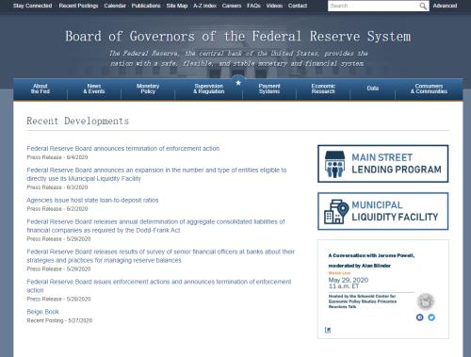Click the Twitter share icon
471x357 pixels.
pos(431,317)
